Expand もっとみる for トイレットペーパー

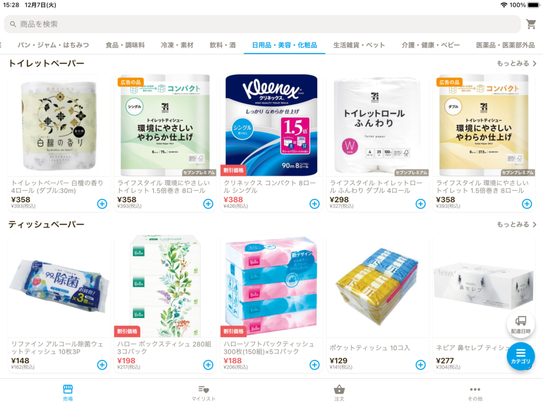coord(516,64)
